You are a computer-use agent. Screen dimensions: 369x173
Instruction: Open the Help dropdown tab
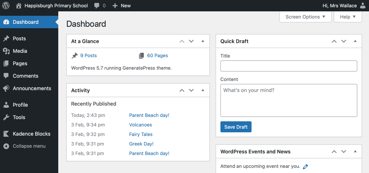(348, 17)
